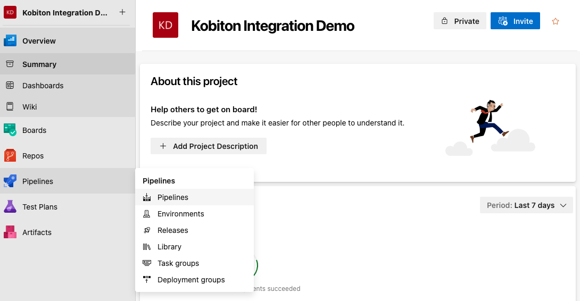
Task: Click the Private visibility button
Action: [x=460, y=21]
